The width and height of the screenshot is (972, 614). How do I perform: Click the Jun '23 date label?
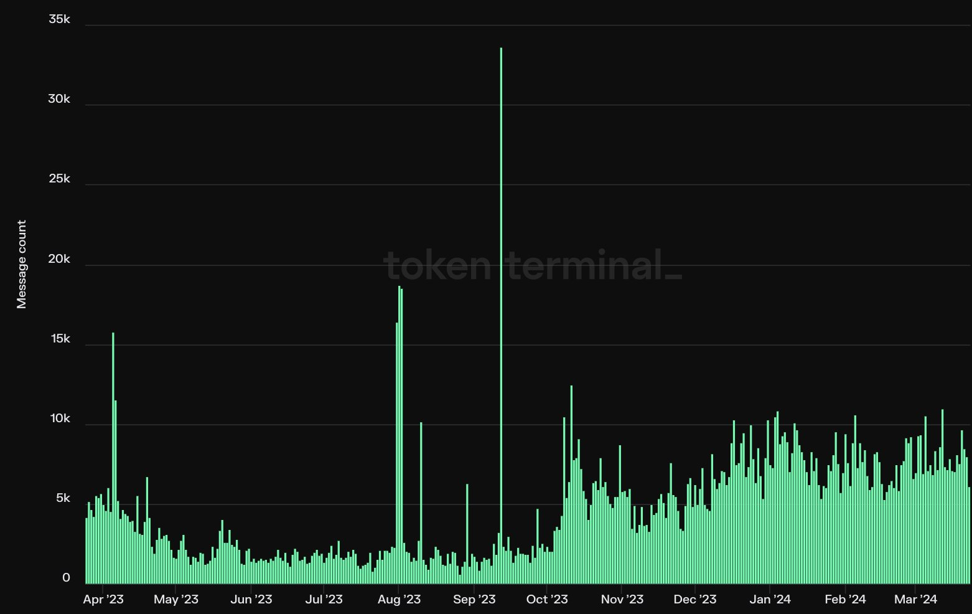251,599
